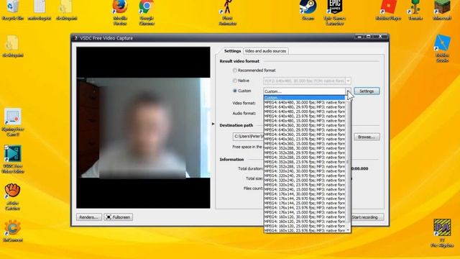
Task: Open the VSDC Free Video Editor desktop icon
Action: click(13, 159)
